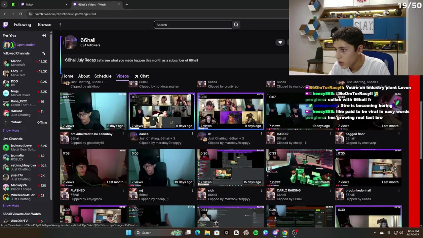The width and height of the screenshot is (423, 238).
Task: Select the Home channel tab
Action: 68,76
